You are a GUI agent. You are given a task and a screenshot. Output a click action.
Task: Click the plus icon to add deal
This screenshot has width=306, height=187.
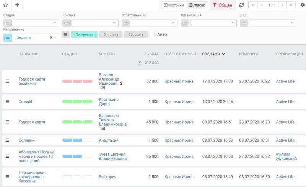(x=17, y=5)
